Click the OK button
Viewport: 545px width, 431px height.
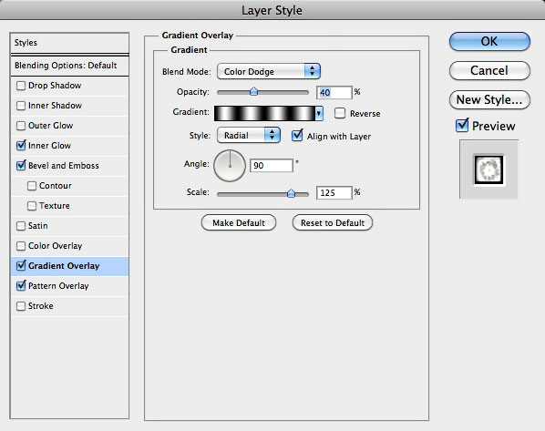point(489,41)
